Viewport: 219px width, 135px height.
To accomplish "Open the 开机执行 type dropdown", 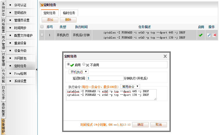I will (x=78, y=72).
